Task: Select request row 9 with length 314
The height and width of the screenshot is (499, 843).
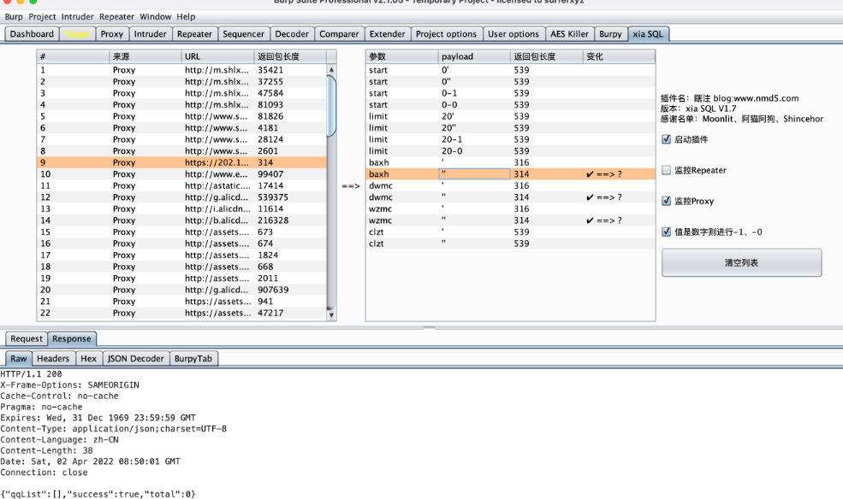Action: 181,162
